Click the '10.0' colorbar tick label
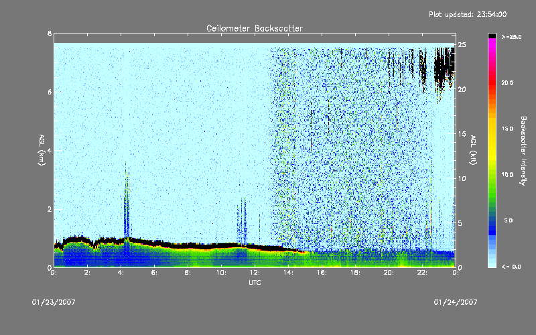Image resolution: width=536 pixels, height=335 pixels. (507, 175)
